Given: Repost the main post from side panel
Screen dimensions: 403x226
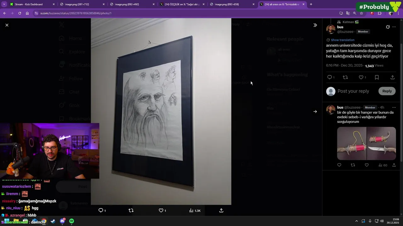Looking at the screenshot, I should 345,77.
